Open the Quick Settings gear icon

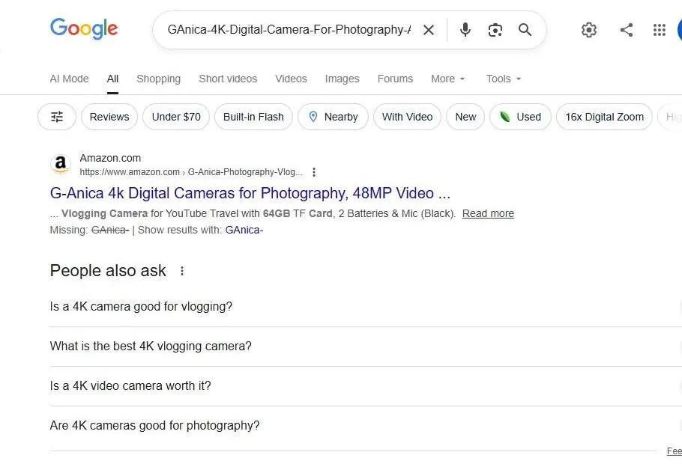click(x=589, y=30)
